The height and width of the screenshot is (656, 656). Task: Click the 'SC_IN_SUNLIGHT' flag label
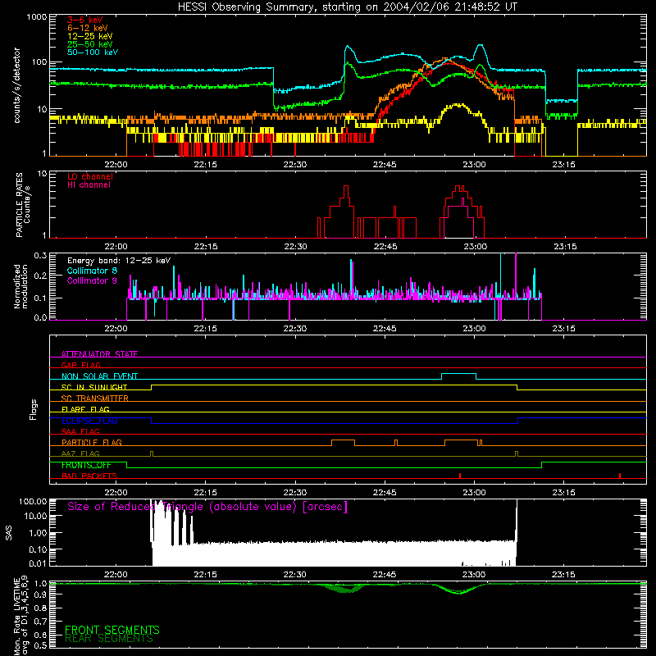(x=94, y=387)
